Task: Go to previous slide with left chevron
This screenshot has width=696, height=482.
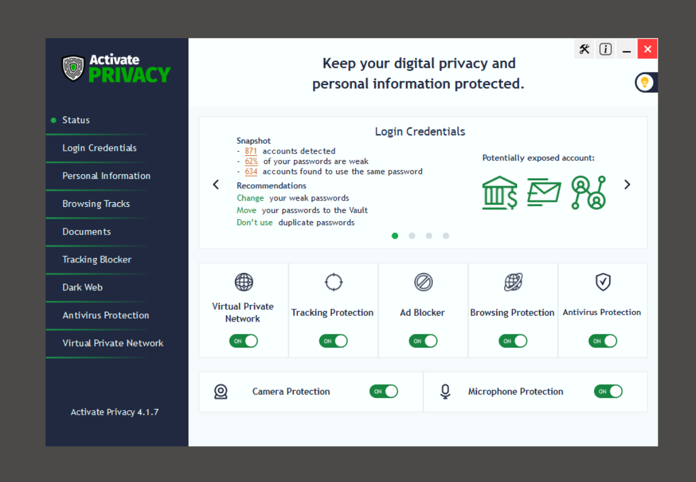Action: pos(216,184)
